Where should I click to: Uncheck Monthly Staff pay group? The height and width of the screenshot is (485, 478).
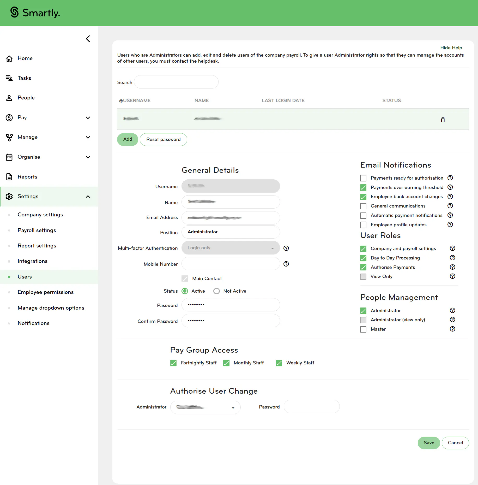click(x=226, y=363)
